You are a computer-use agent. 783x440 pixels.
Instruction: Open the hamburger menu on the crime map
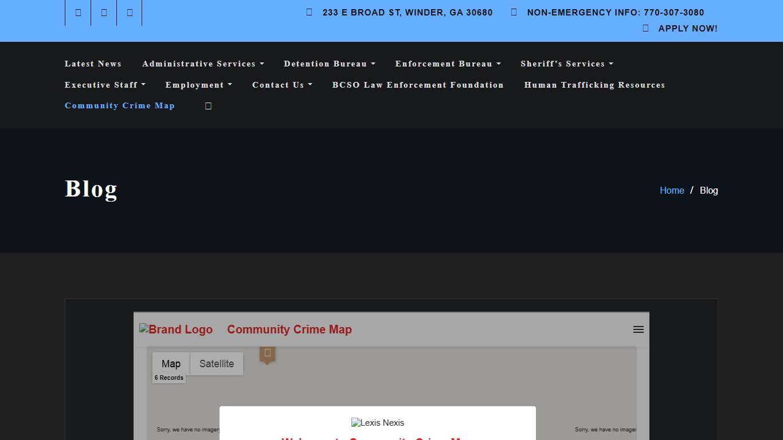[638, 329]
